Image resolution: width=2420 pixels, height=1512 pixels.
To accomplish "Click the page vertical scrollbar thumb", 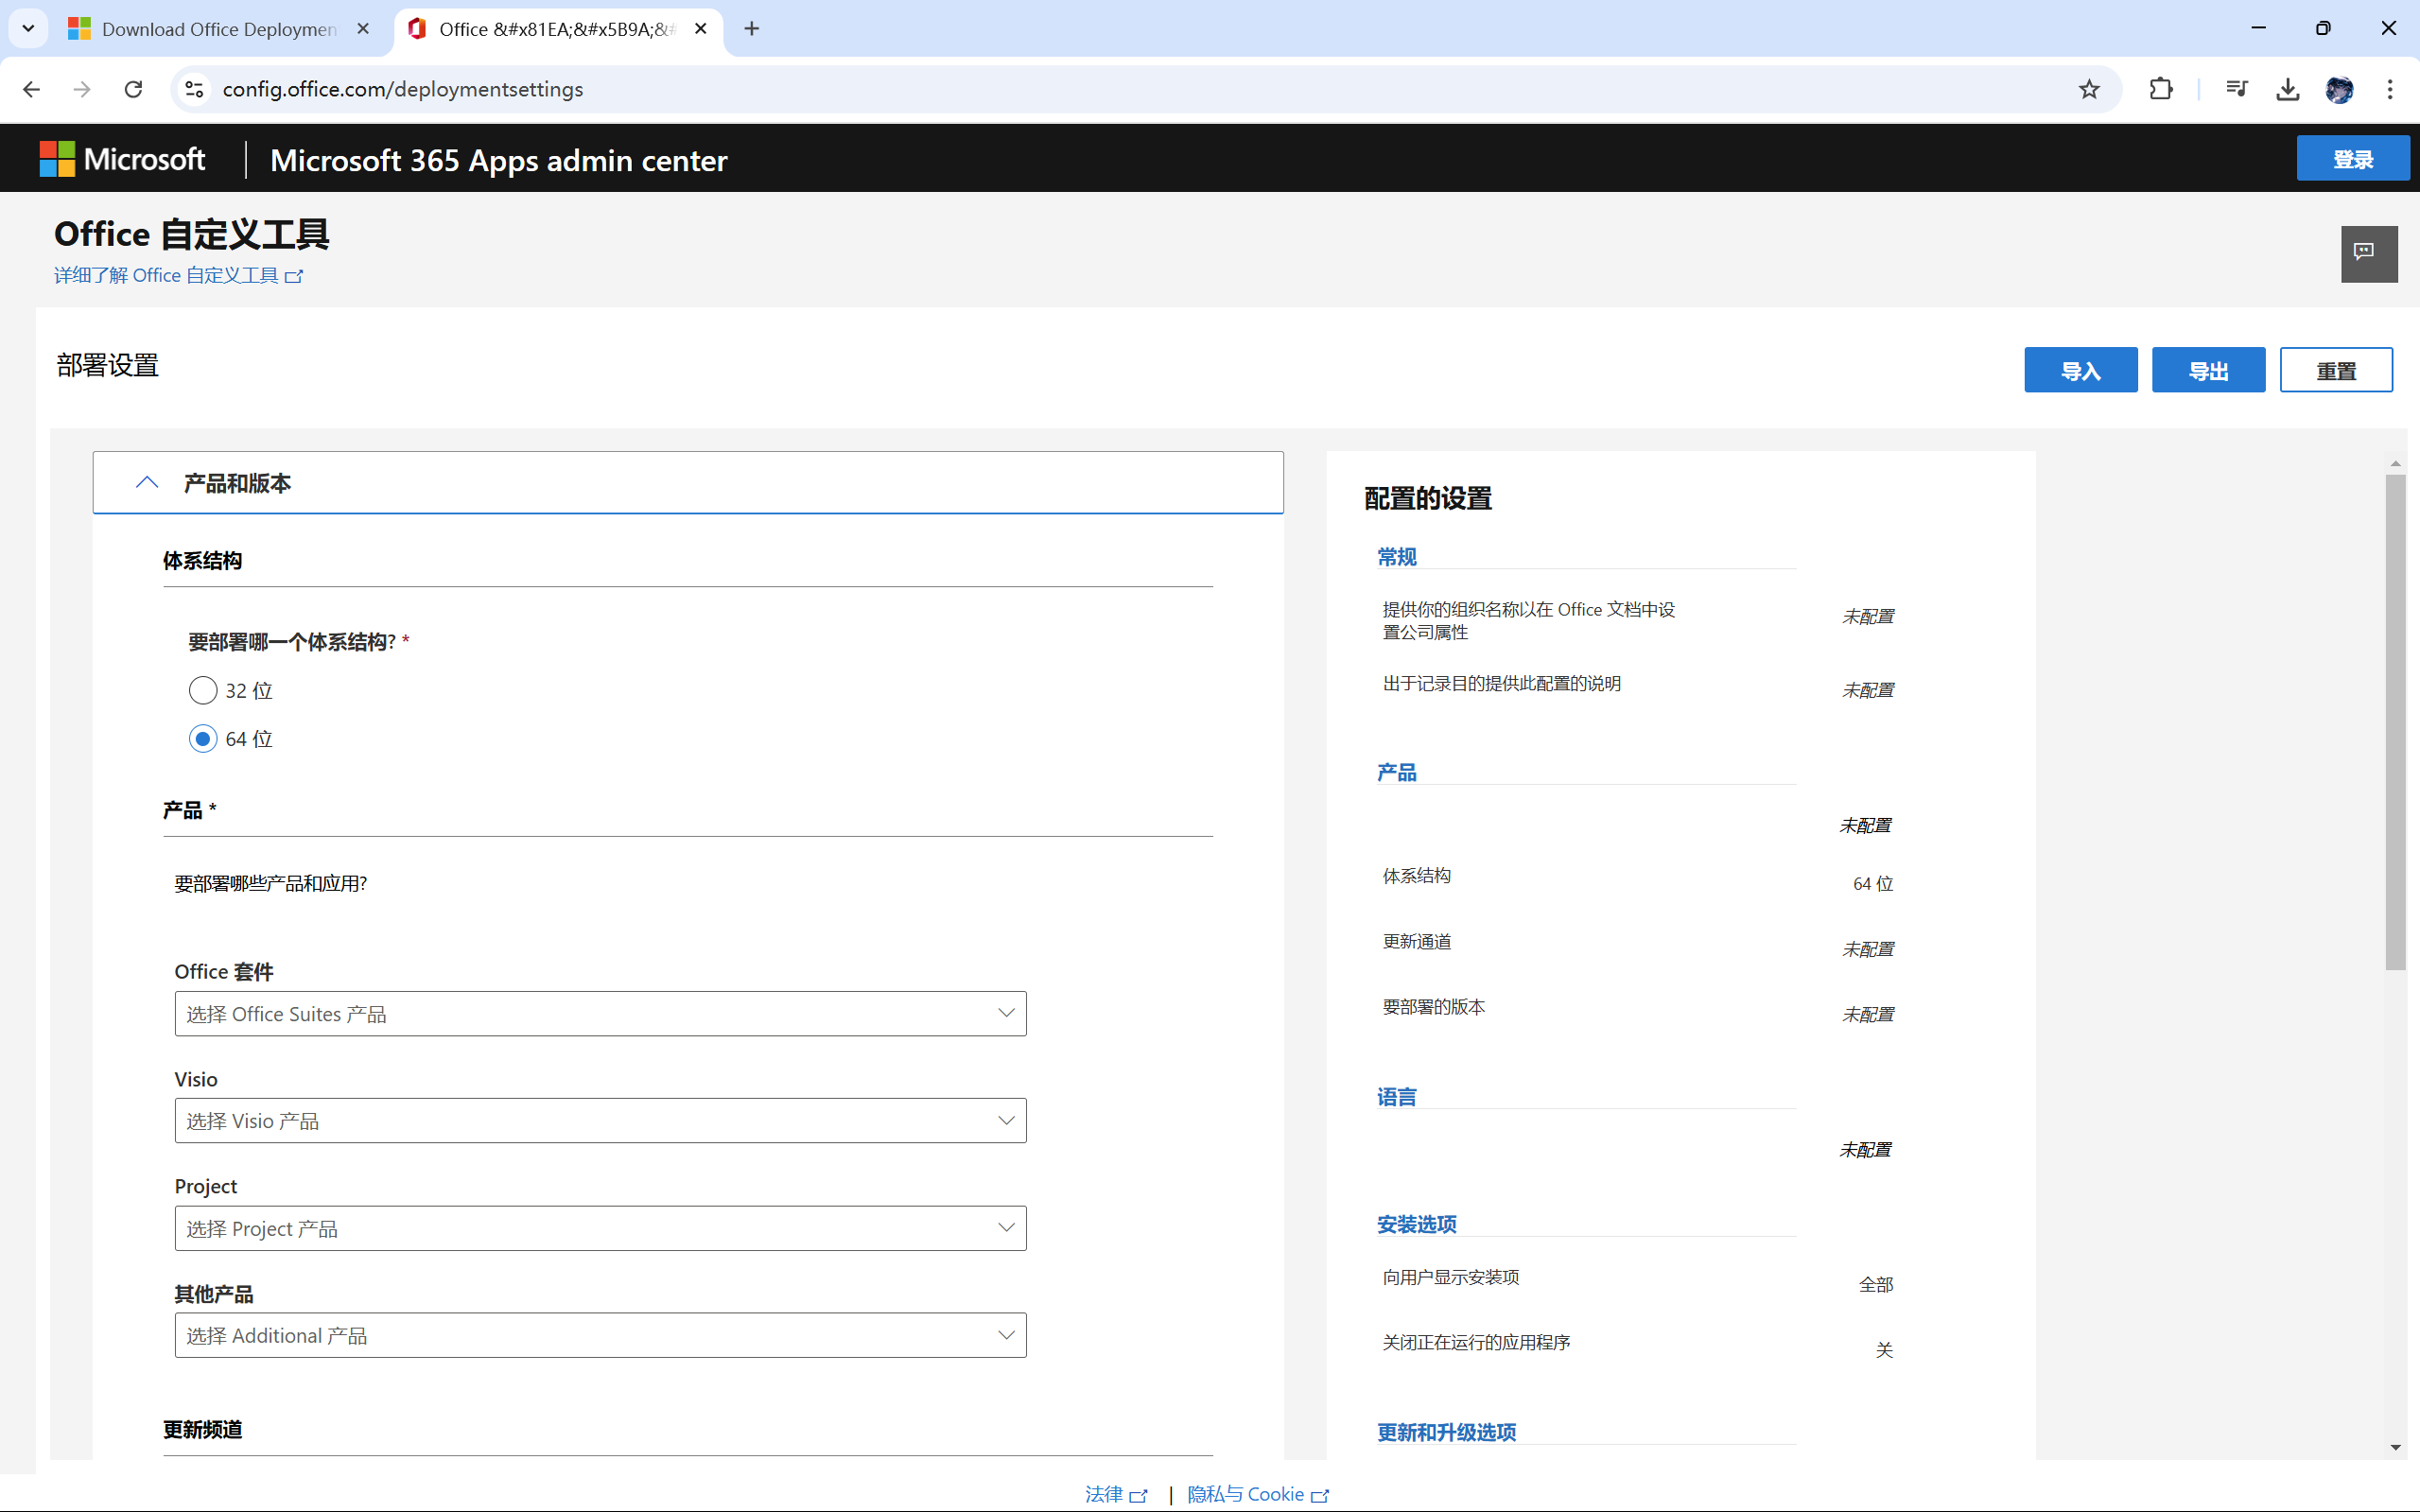I will tap(2395, 722).
